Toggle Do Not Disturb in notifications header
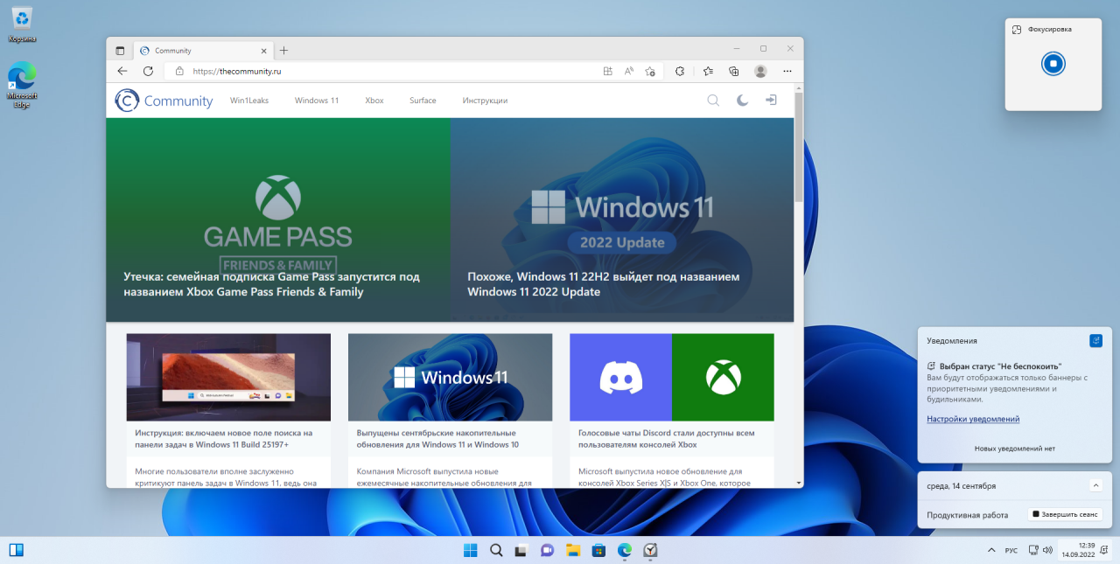Image resolution: width=1120 pixels, height=564 pixels. pyautogui.click(x=1095, y=340)
